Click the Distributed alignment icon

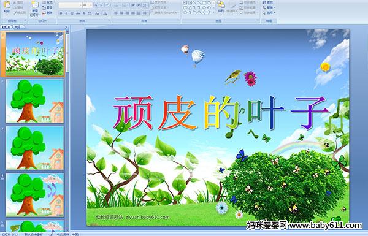coord(139,13)
